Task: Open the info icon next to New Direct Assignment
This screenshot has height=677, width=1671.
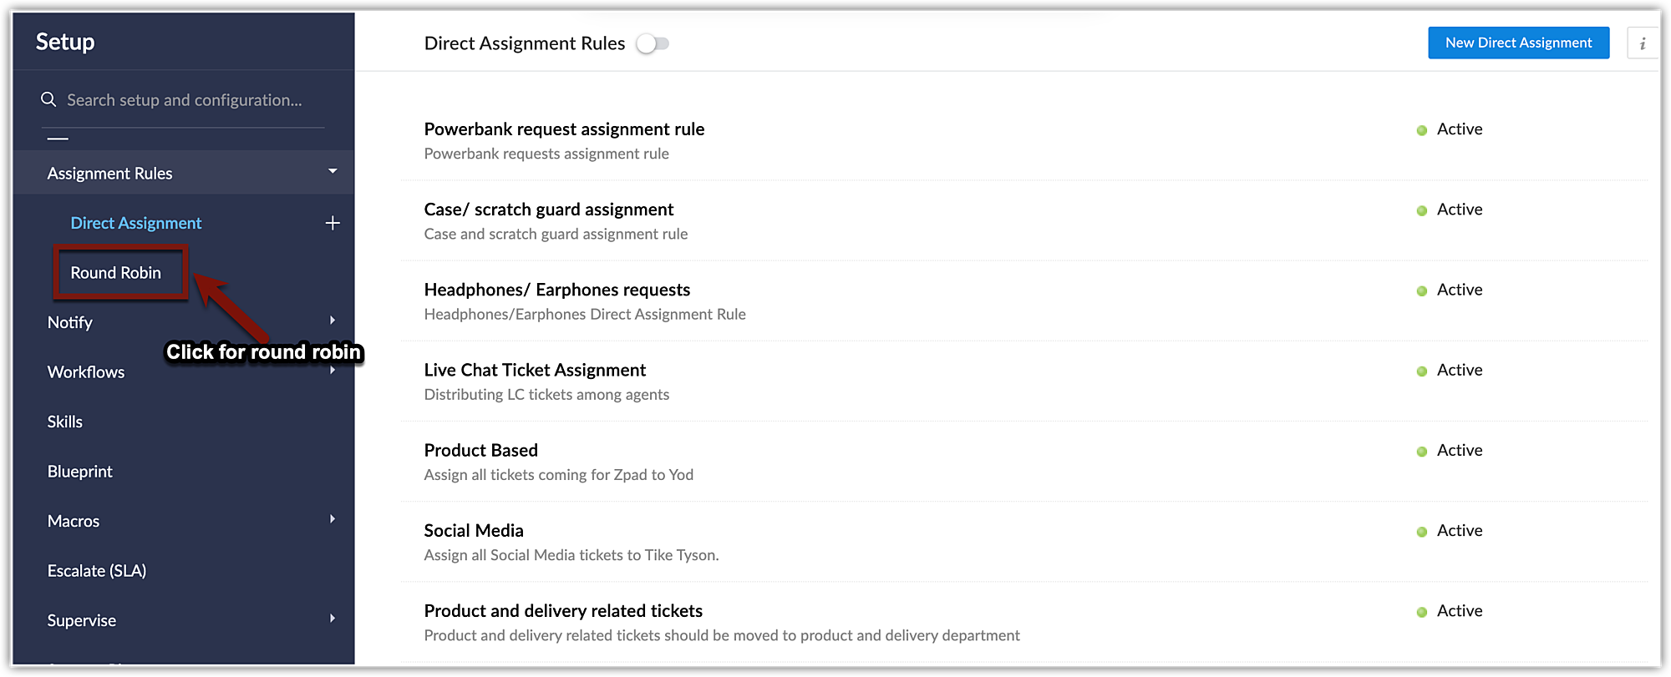Action: point(1642,43)
